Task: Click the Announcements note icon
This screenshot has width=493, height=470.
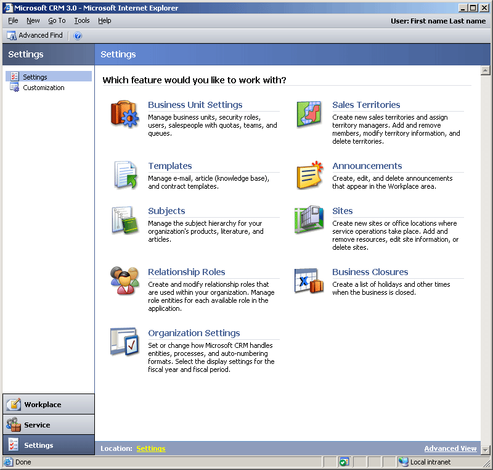Action: tap(310, 175)
